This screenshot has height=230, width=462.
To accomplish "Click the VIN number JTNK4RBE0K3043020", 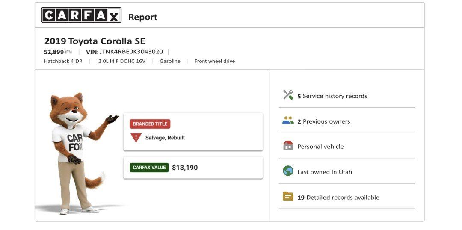I will (131, 52).
